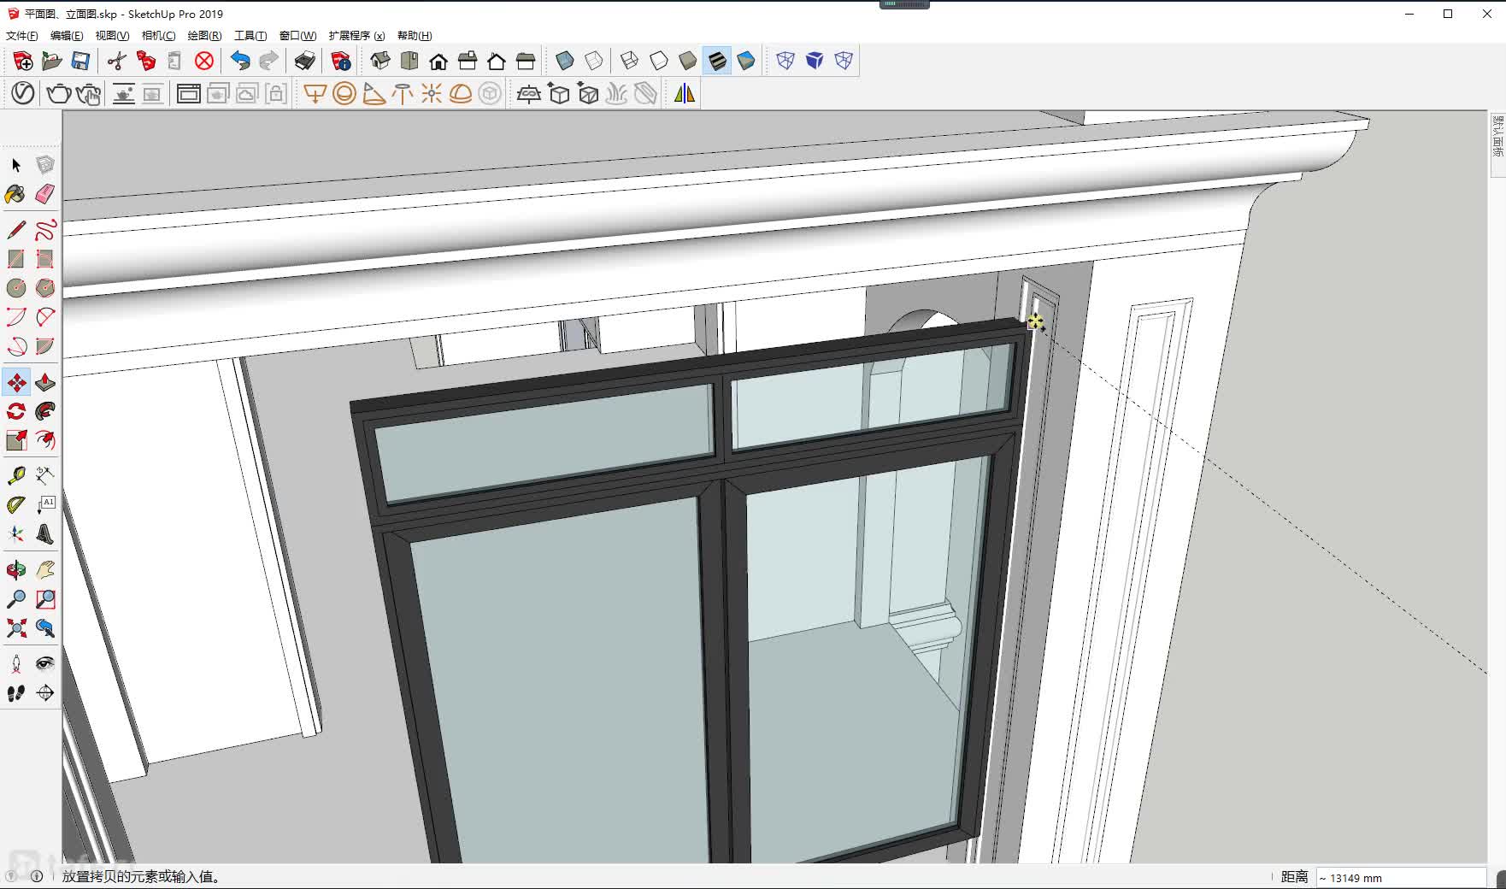Choose the Zoom magnifier tool
Image resolution: width=1506 pixels, height=889 pixels.
tap(16, 599)
